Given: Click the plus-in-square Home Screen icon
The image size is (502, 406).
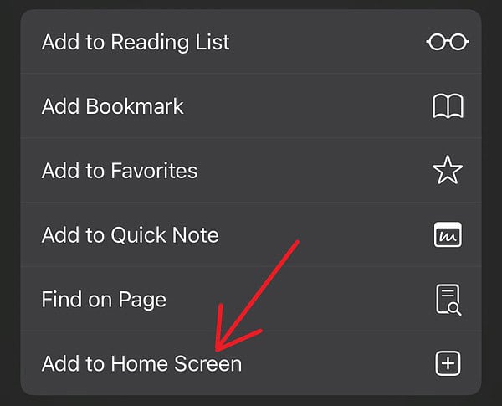Looking at the screenshot, I should coord(448,363).
